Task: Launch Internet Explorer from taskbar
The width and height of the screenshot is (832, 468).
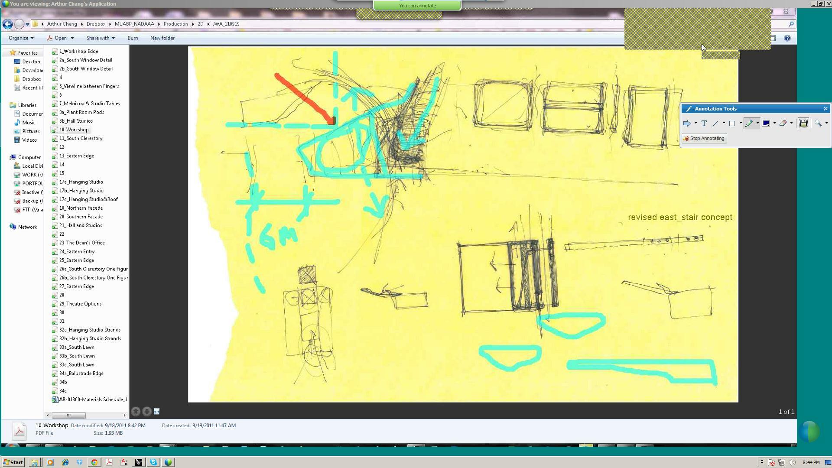Action: click(x=65, y=462)
